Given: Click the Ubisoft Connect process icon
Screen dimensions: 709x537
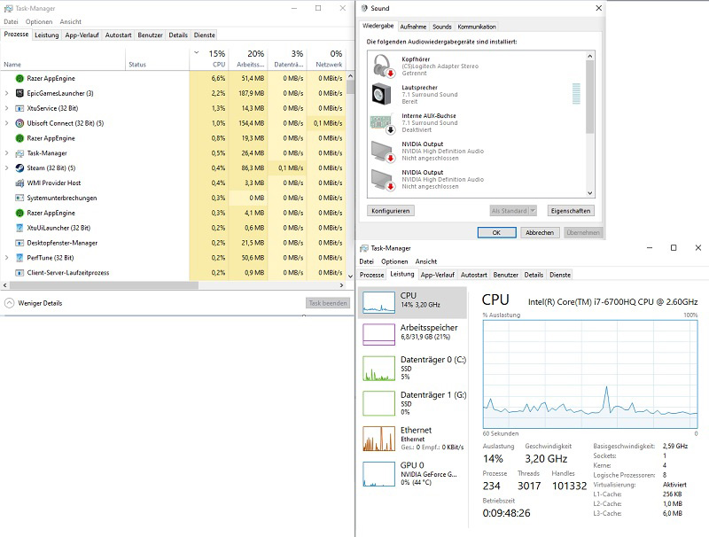Looking at the screenshot, I should point(19,123).
